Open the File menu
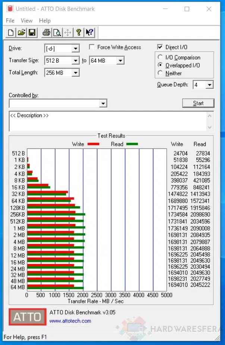The image size is (225, 345). point(10,21)
